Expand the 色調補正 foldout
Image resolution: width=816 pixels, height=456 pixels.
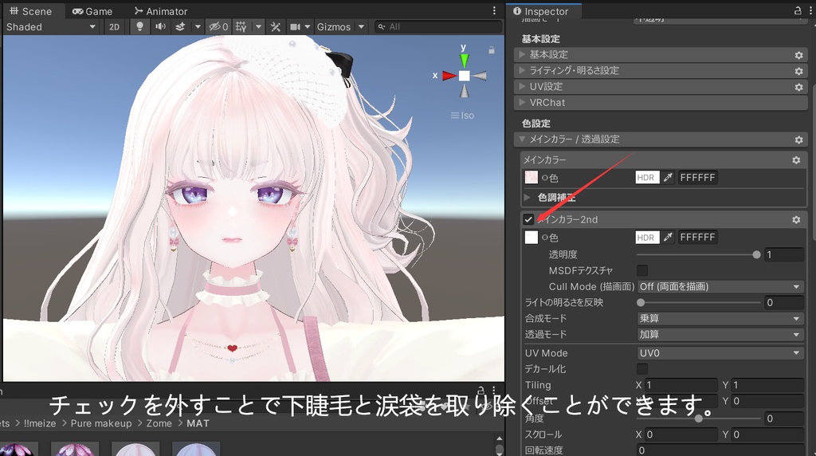tap(528, 197)
